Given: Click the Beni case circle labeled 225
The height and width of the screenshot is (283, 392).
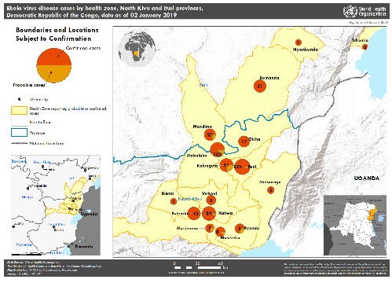Looking at the screenshot, I should point(242,167).
